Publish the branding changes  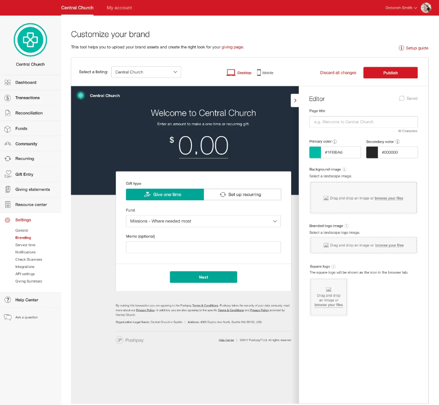point(390,72)
